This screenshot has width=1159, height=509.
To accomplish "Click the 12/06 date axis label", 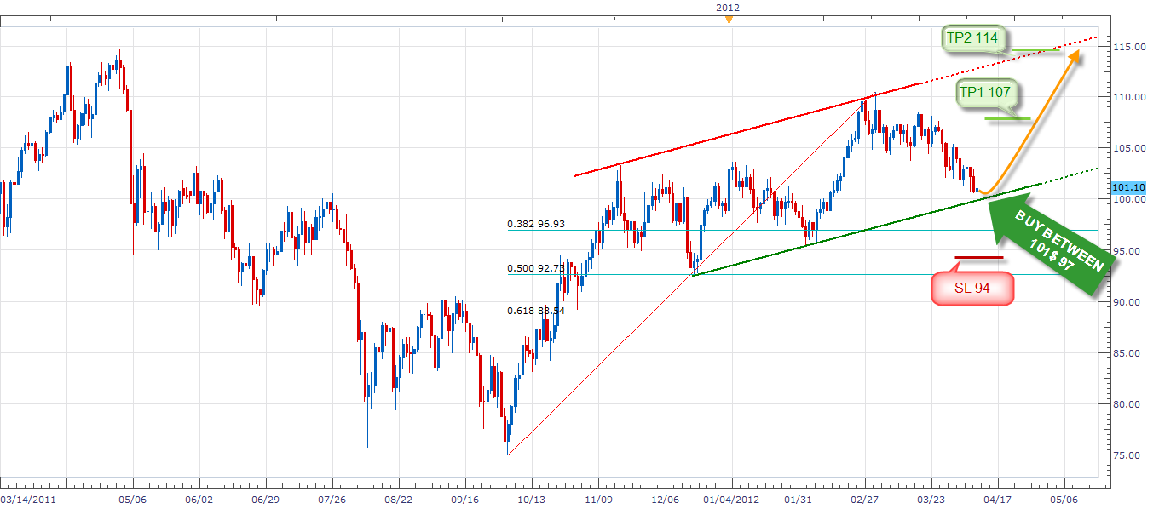I will click(x=665, y=500).
